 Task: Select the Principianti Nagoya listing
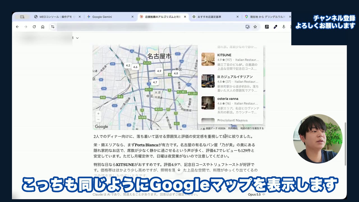click(231, 121)
